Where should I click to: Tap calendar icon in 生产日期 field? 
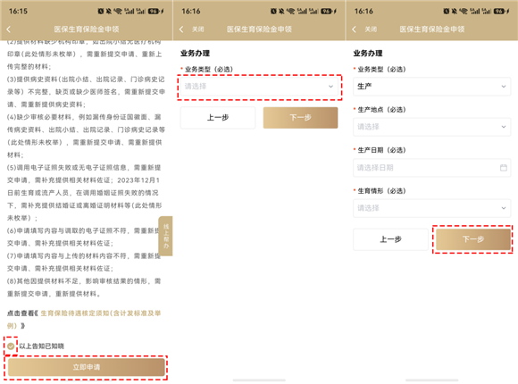coord(504,168)
